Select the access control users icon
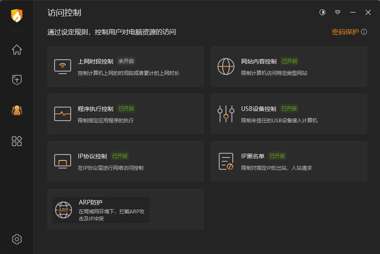The image size is (380, 254). pos(17,110)
